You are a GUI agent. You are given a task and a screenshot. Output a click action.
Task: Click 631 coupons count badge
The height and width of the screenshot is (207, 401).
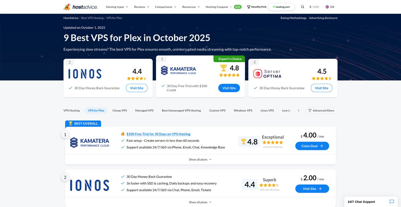[238, 7]
